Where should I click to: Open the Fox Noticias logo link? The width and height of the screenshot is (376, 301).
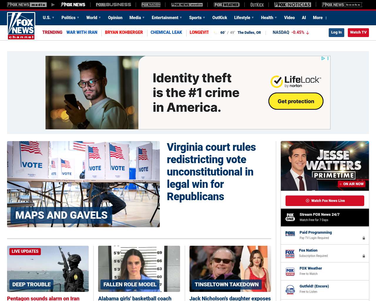(293, 5)
